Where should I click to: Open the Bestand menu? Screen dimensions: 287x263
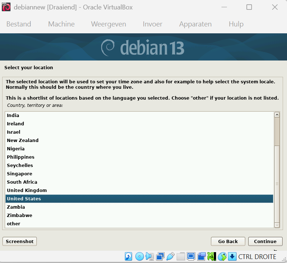click(19, 24)
